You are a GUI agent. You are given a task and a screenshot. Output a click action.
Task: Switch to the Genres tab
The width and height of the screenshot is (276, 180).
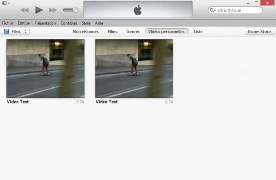click(x=133, y=31)
